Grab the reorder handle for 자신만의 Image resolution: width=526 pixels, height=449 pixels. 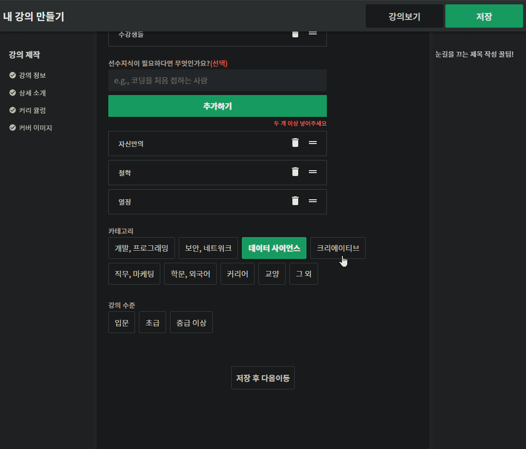313,143
